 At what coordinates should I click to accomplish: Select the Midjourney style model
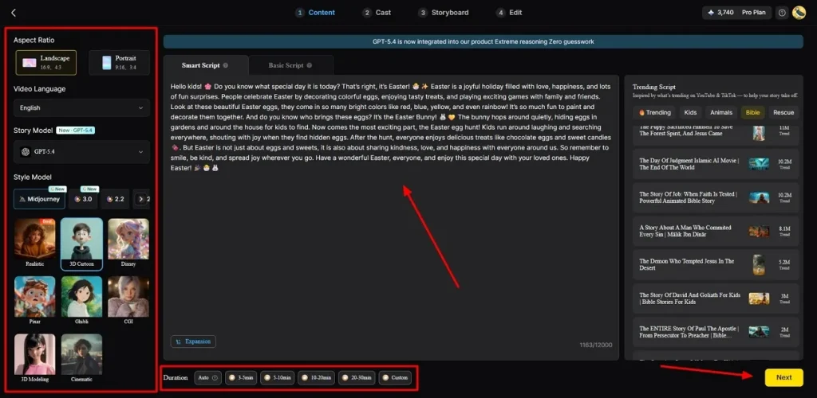click(40, 198)
